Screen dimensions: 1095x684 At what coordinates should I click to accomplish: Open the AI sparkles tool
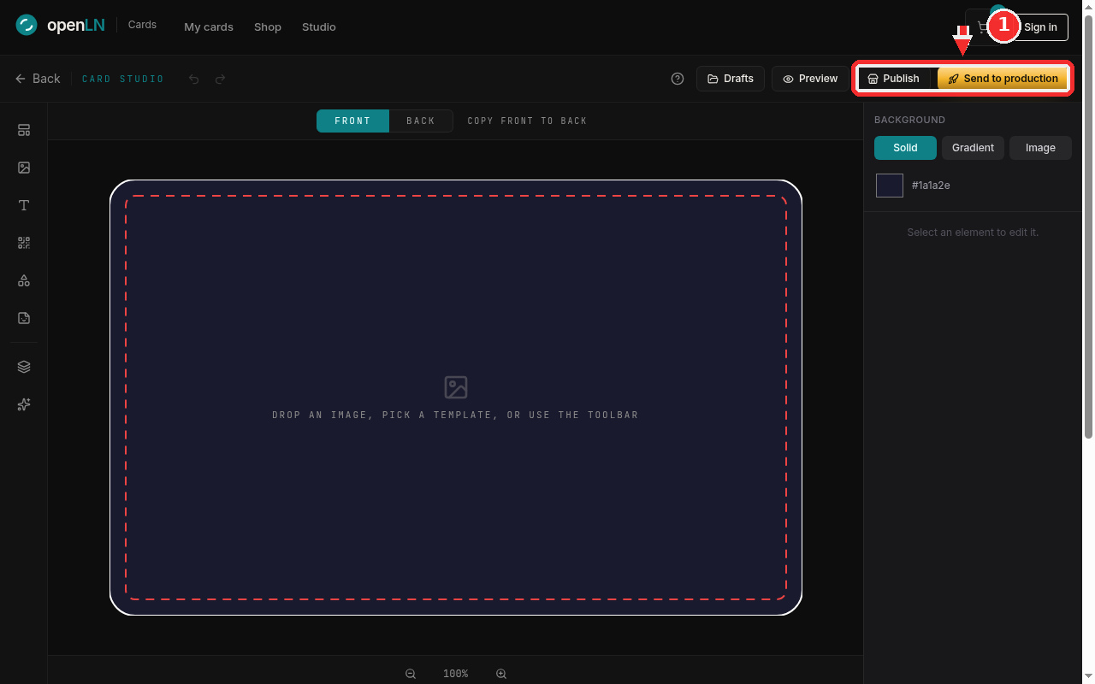24,404
